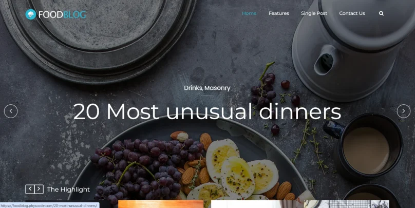Open the Features menu item
This screenshot has width=415, height=208.
[279, 13]
